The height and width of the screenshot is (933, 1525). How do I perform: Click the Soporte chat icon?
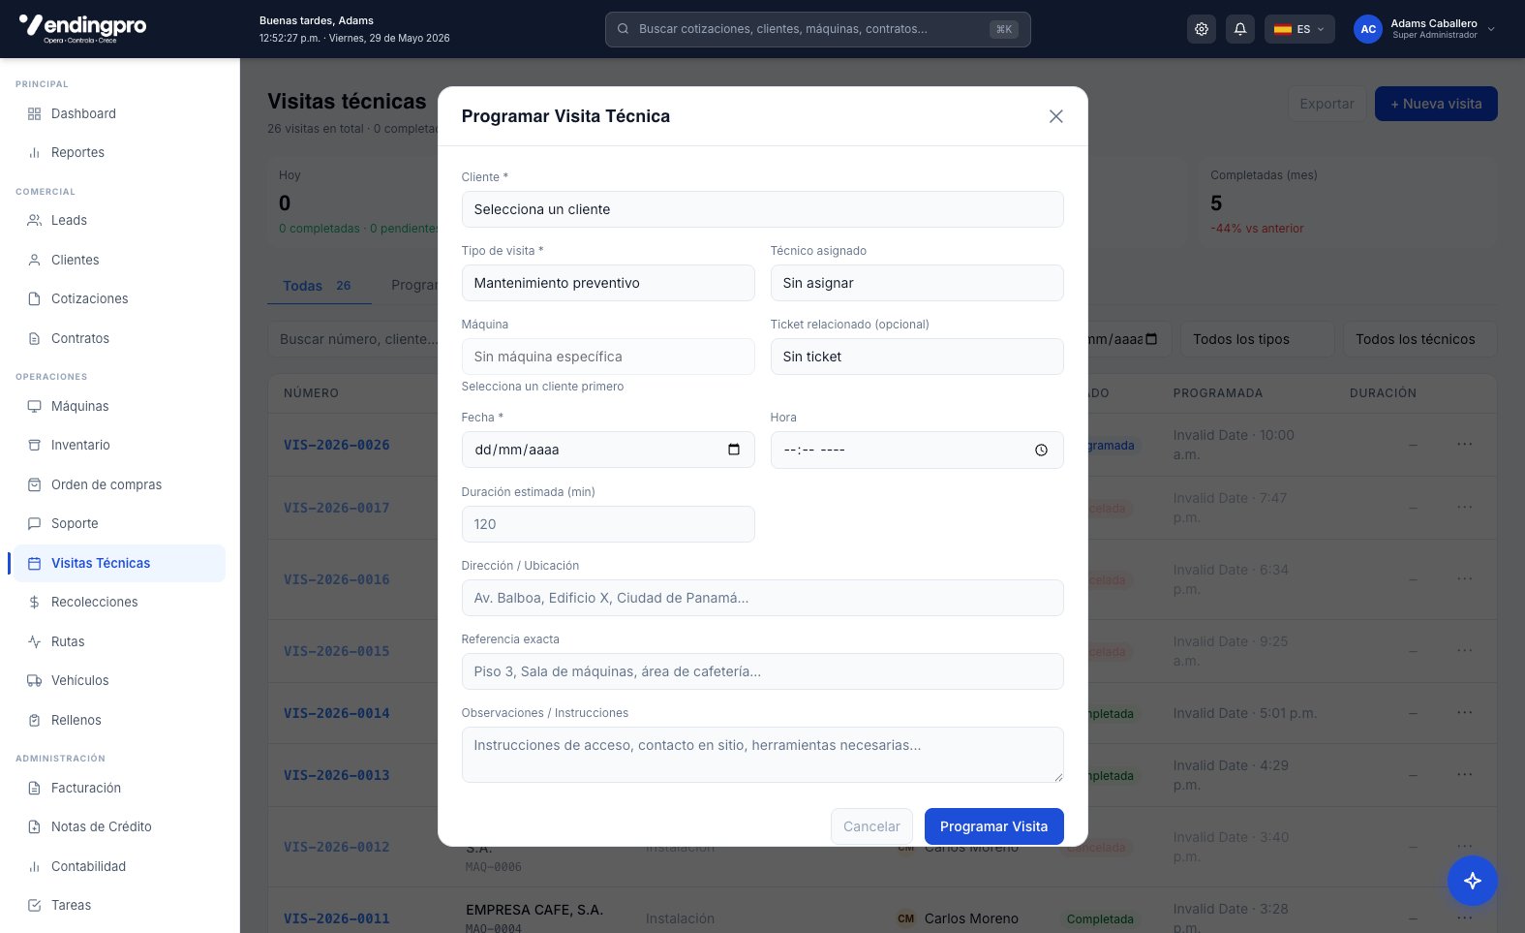(x=34, y=523)
